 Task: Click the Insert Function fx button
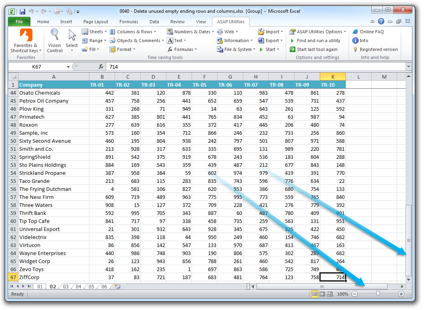pos(101,67)
